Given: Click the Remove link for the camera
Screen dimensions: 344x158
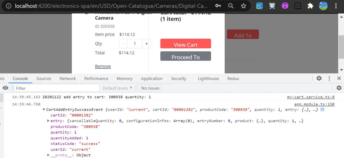Looking at the screenshot, I should click(x=103, y=66).
